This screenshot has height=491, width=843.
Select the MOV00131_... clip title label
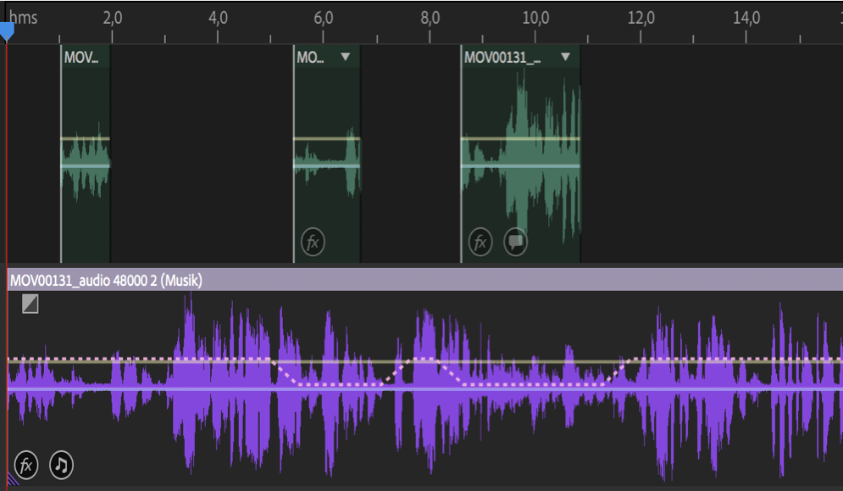pos(502,57)
